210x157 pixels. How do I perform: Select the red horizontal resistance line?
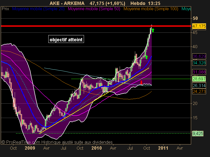click(96, 26)
